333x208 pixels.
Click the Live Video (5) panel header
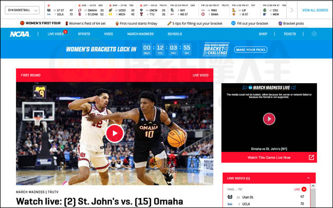[269, 178]
